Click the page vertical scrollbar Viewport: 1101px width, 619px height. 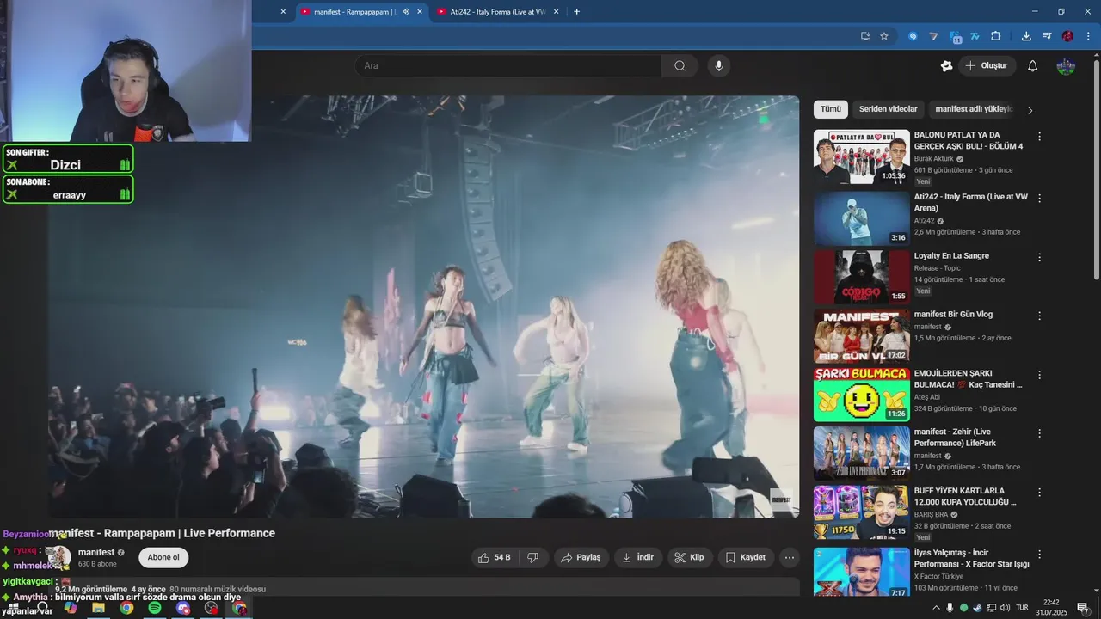point(1097,168)
